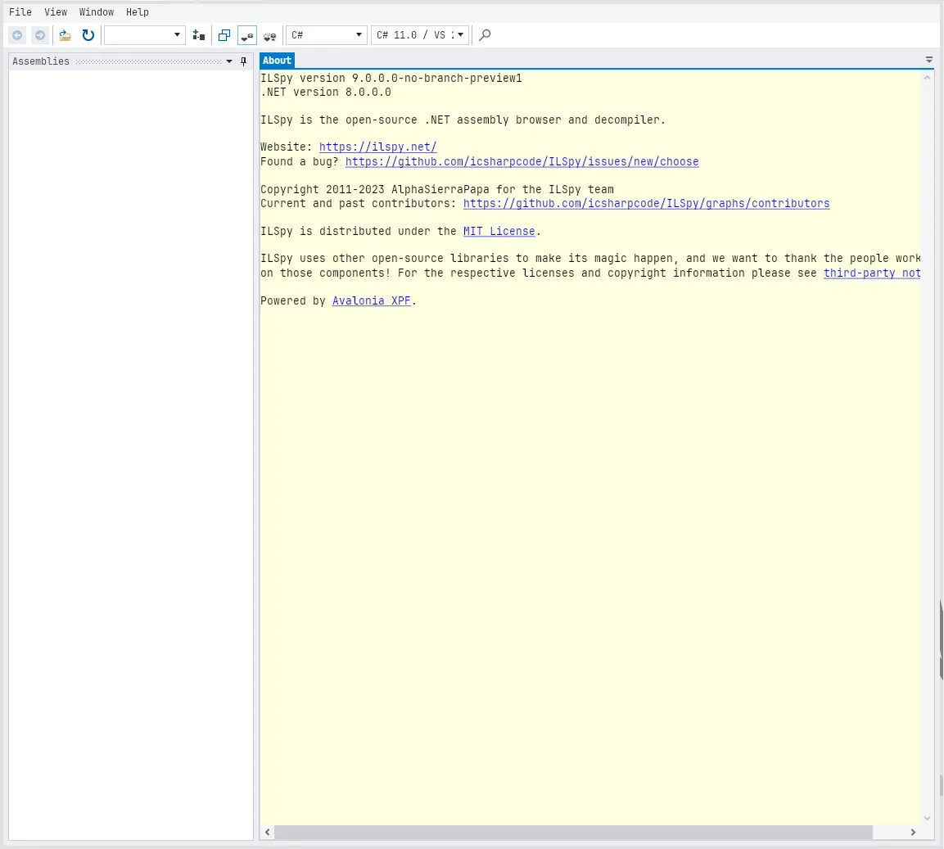The image size is (944, 849).
Task: Reload assemblies with refresh icon
Action: 88,35
